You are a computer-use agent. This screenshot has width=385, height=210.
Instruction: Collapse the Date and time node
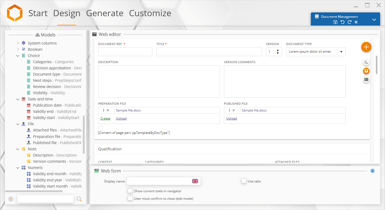tap(18, 99)
